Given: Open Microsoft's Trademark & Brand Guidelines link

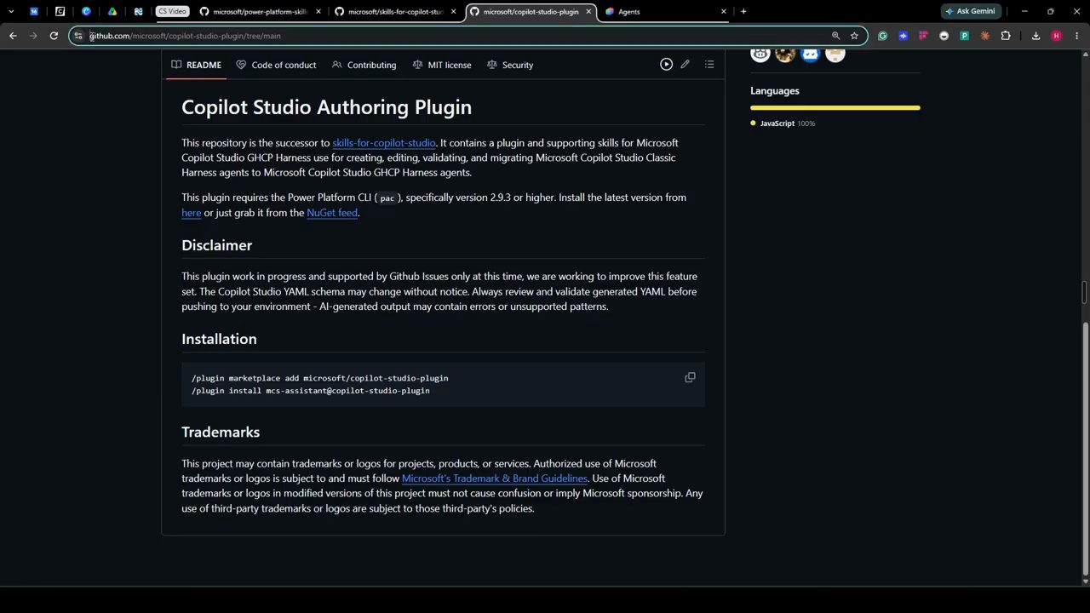Looking at the screenshot, I should tap(495, 478).
